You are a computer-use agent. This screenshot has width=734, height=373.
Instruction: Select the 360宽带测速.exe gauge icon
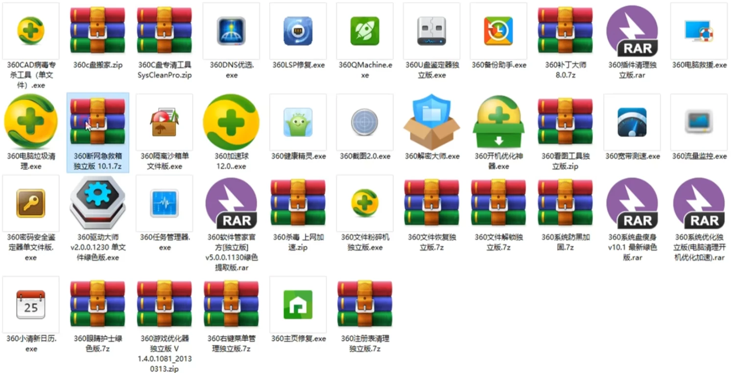pos(632,122)
